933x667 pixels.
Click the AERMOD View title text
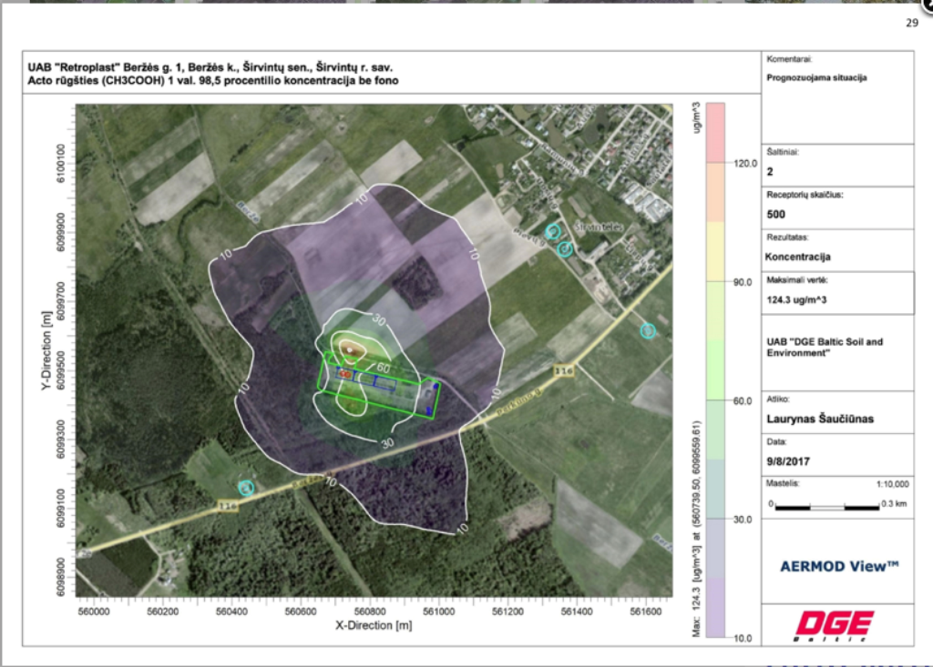pos(839,566)
